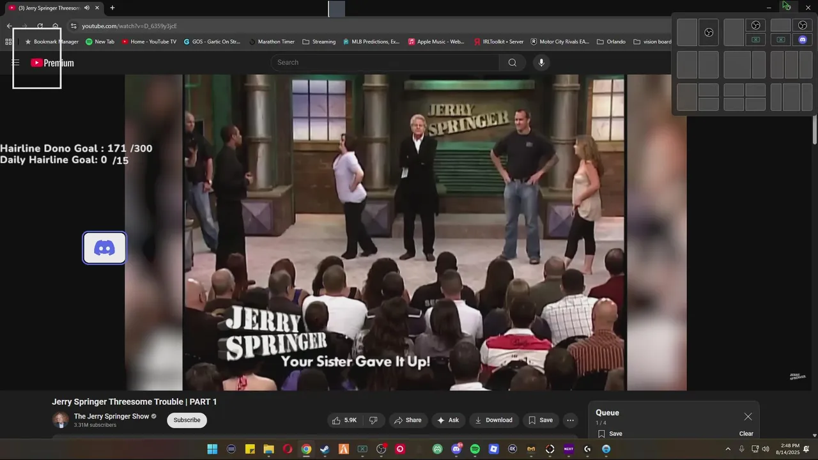Click into the YouTube Search field

point(385,63)
